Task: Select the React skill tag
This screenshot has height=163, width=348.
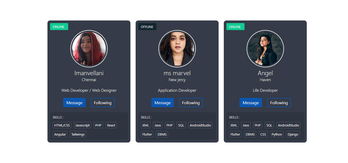Action: pos(111,125)
